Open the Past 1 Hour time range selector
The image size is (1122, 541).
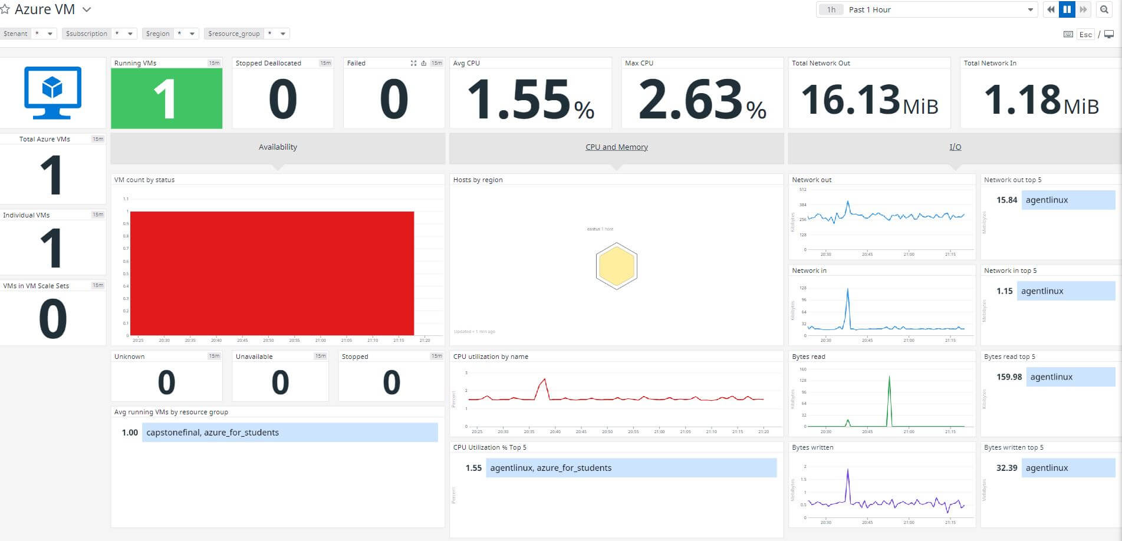pos(927,9)
